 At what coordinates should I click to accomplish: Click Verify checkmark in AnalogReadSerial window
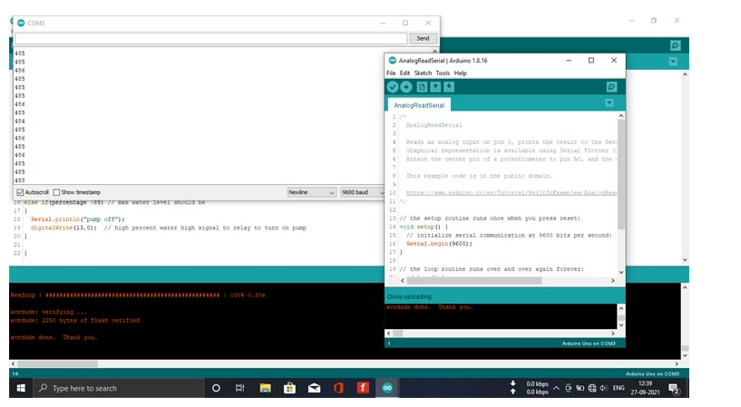click(392, 87)
